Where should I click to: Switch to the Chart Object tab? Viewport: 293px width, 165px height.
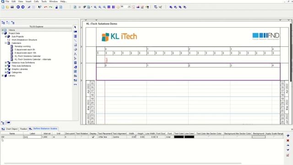10,129
